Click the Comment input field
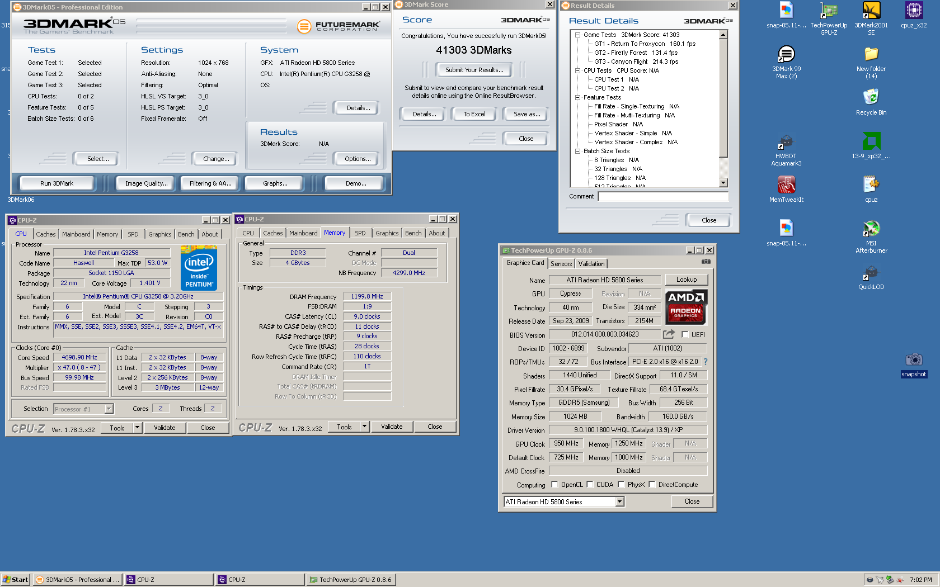The width and height of the screenshot is (940, 587). [x=663, y=197]
